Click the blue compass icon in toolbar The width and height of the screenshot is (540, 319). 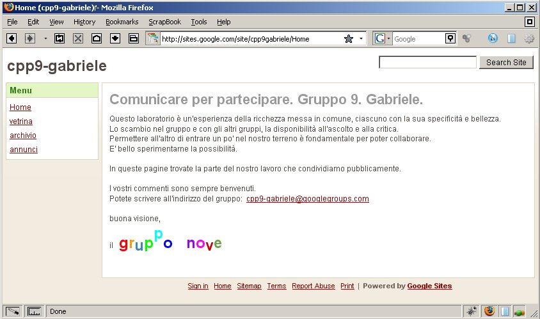[x=493, y=39]
